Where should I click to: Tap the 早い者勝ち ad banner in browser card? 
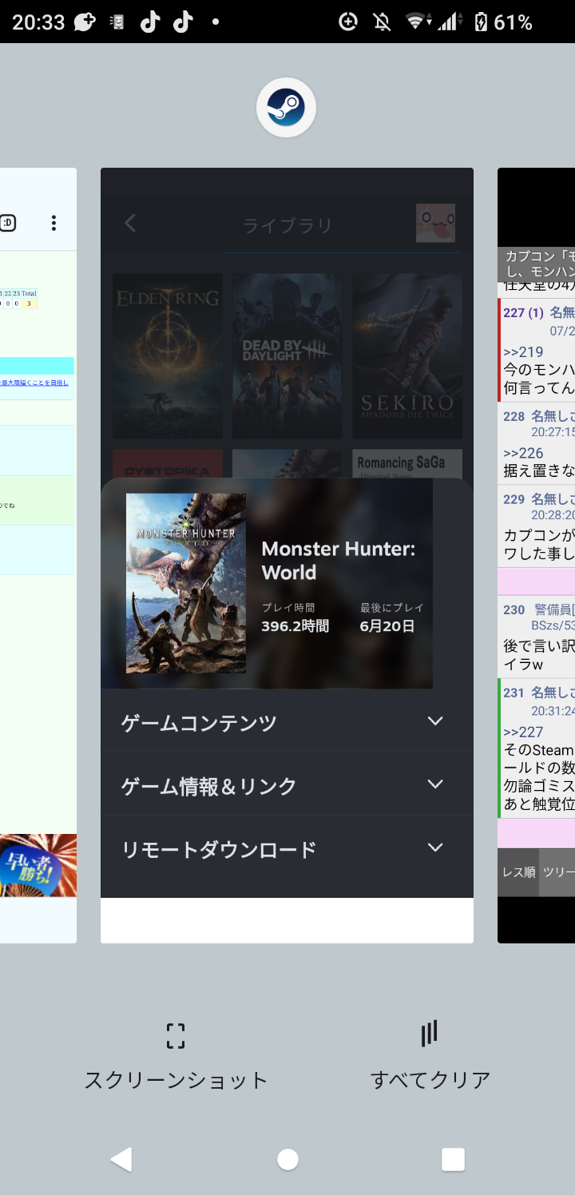click(38, 865)
